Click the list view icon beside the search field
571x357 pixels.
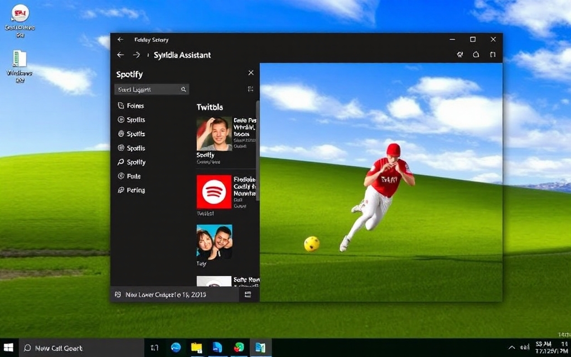coord(250,89)
